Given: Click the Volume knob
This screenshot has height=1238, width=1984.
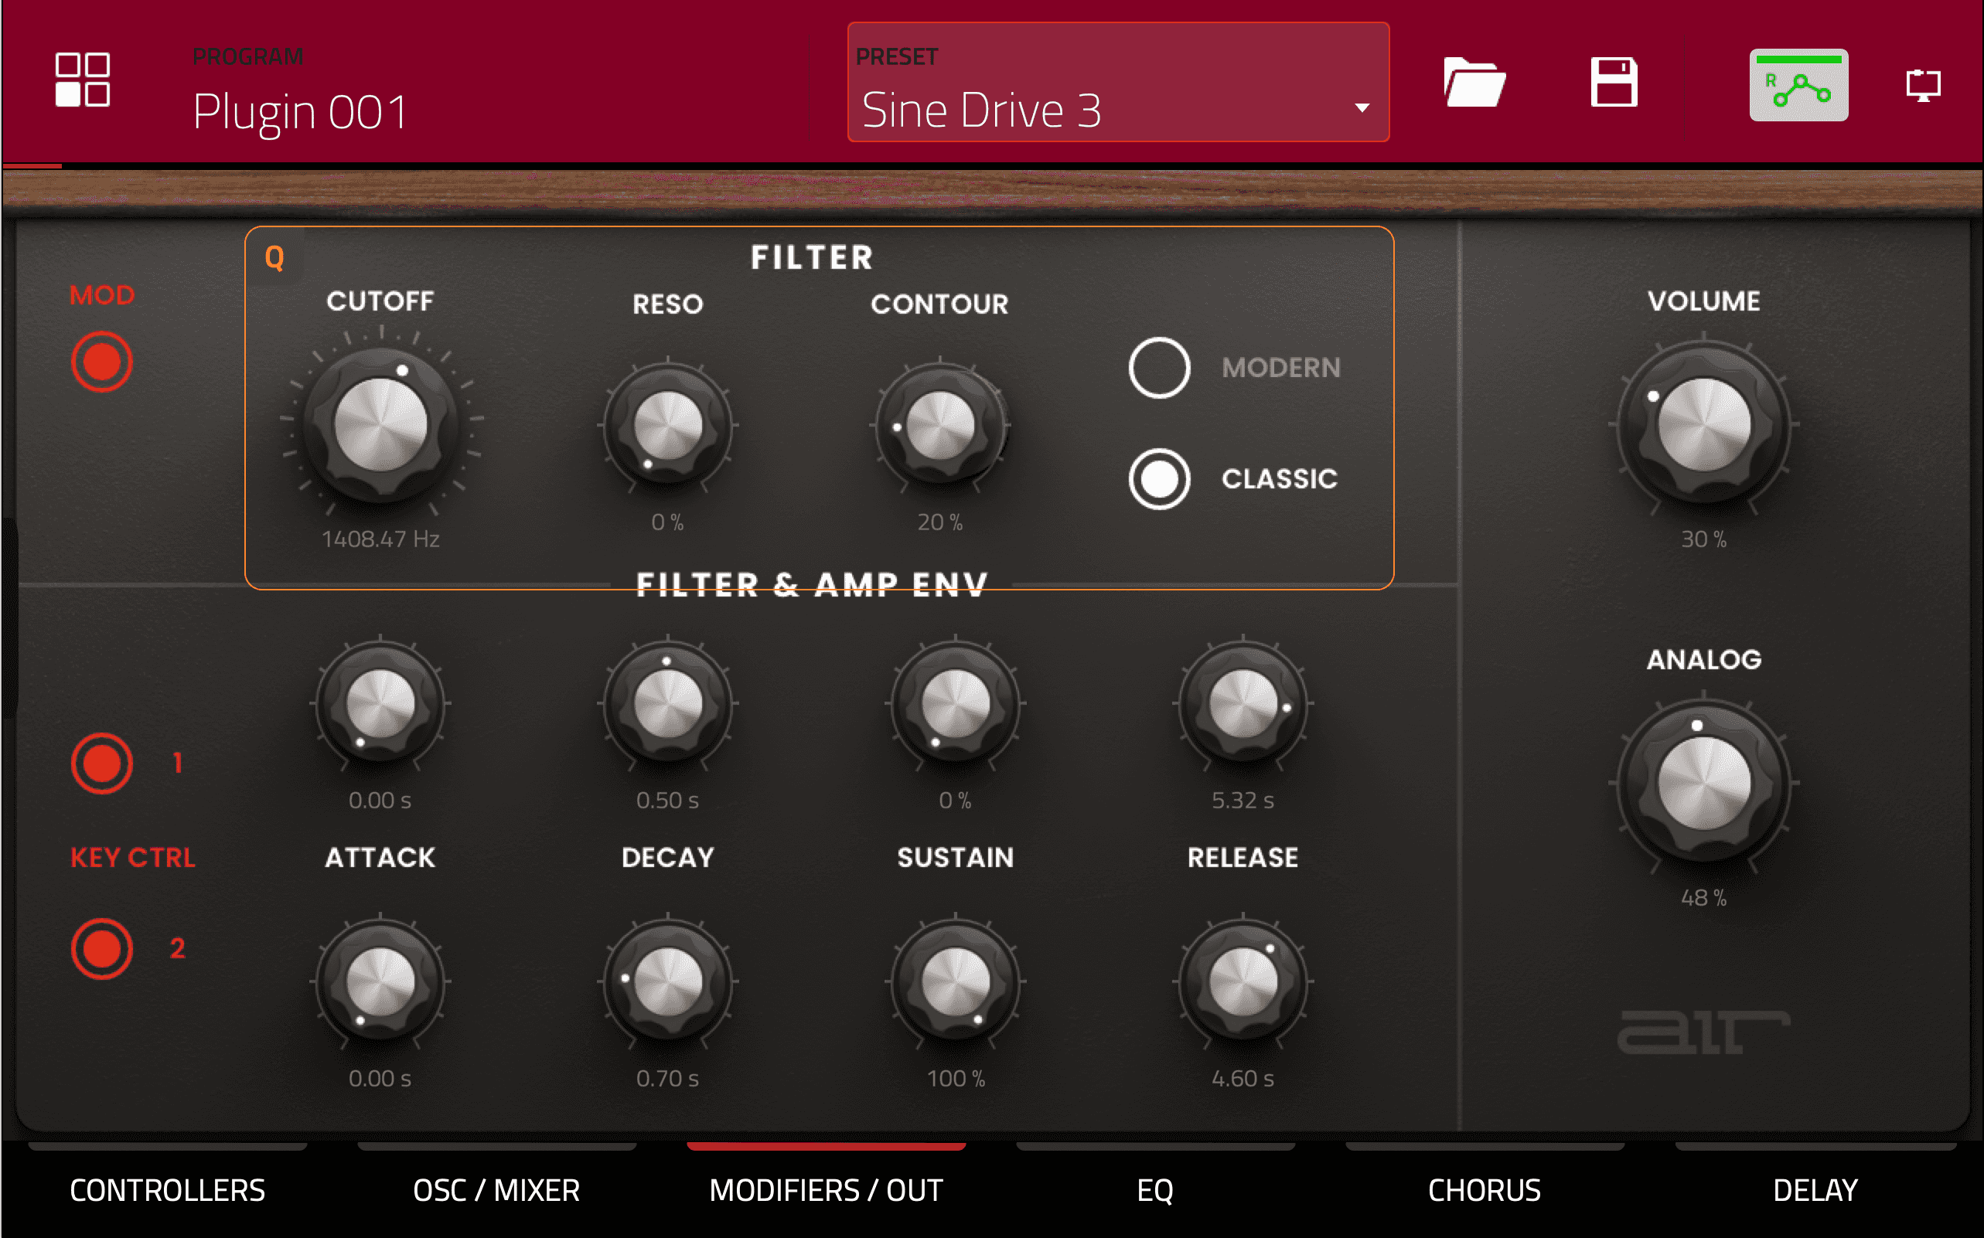Looking at the screenshot, I should 1704,426.
